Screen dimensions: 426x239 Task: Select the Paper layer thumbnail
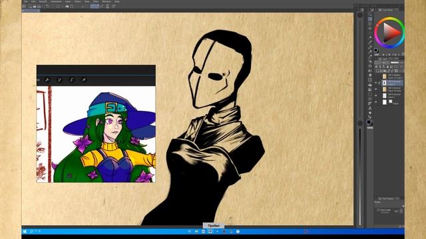click(x=385, y=102)
